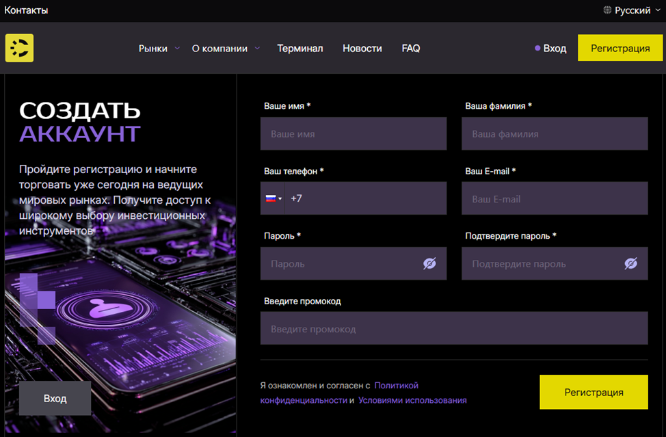Show password in Подтвердите пароль field
This screenshot has width=666, height=437.
pyautogui.click(x=630, y=263)
